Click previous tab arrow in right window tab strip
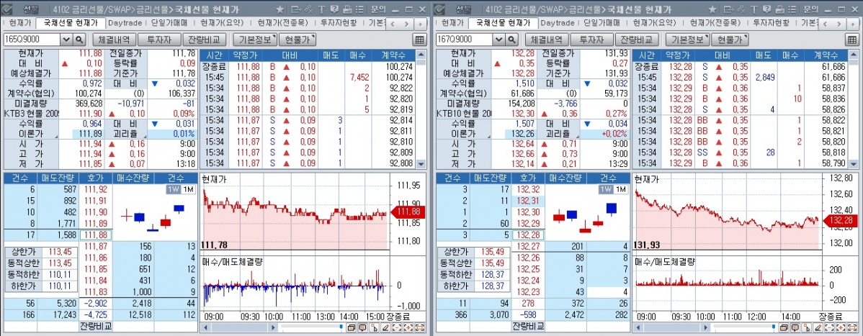Viewport: 863px width, 336px height. pyautogui.click(x=825, y=24)
